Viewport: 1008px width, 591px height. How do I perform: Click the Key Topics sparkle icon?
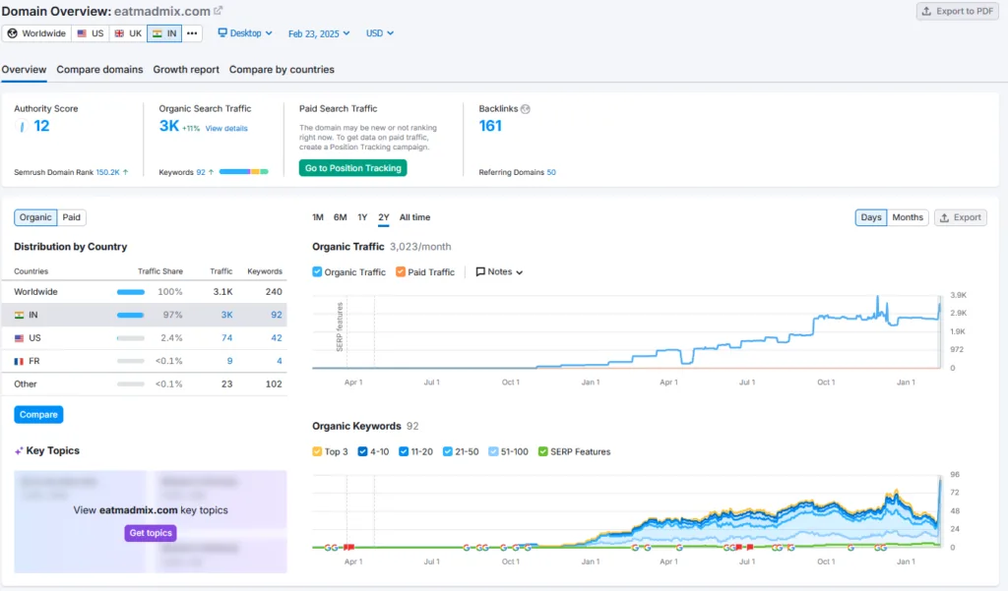point(19,451)
